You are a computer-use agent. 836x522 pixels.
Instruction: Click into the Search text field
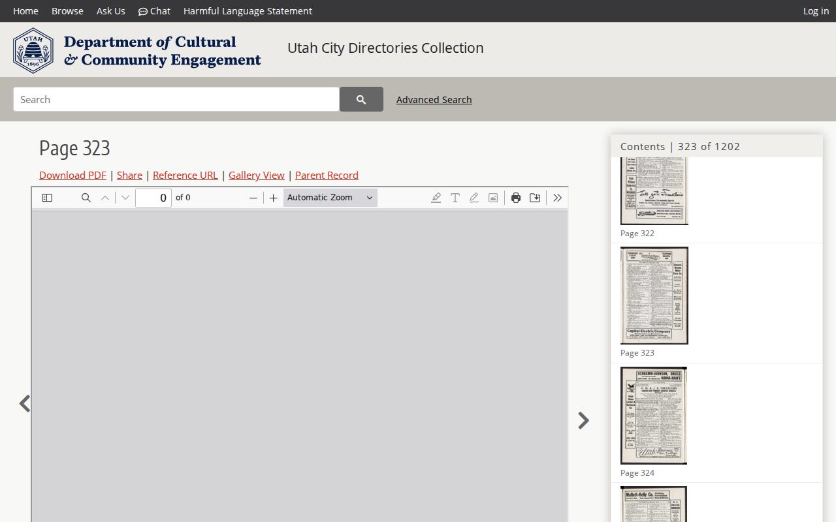click(176, 99)
